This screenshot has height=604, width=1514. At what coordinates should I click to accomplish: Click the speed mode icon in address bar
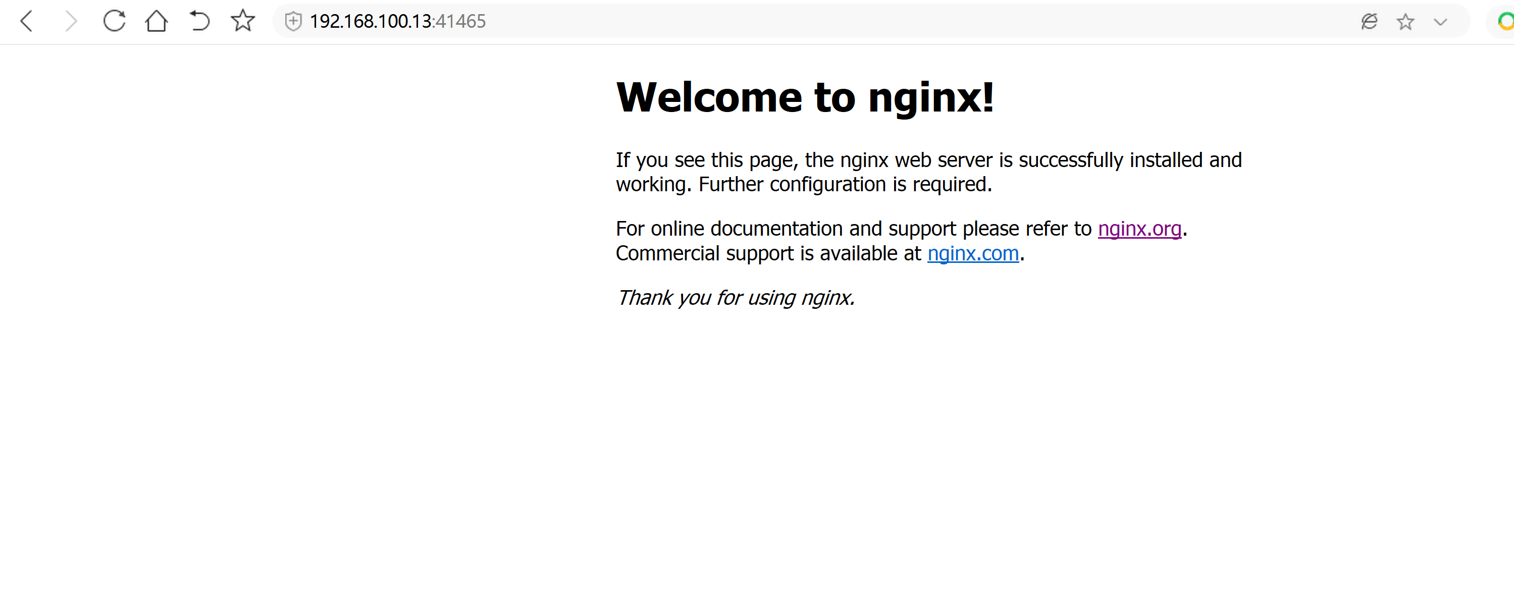1370,22
